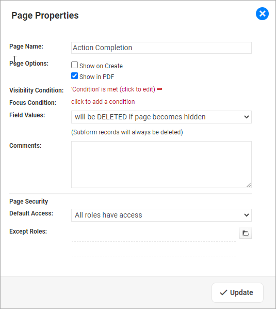276x309 pixels.
Task: Open the Default Access dropdown
Action: (x=161, y=215)
